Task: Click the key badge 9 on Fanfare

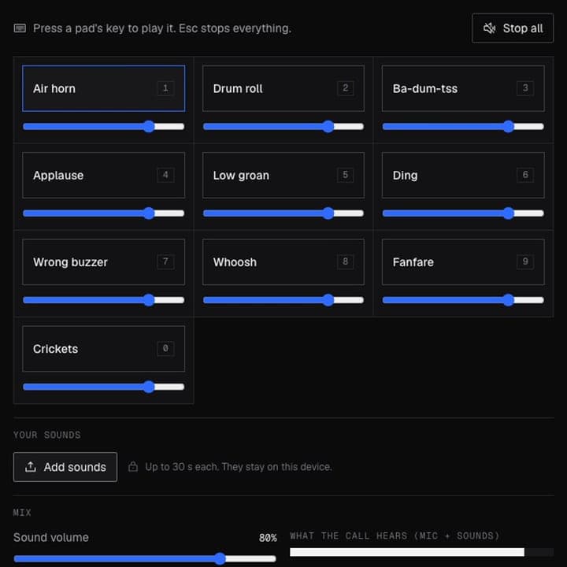Action: [525, 261]
